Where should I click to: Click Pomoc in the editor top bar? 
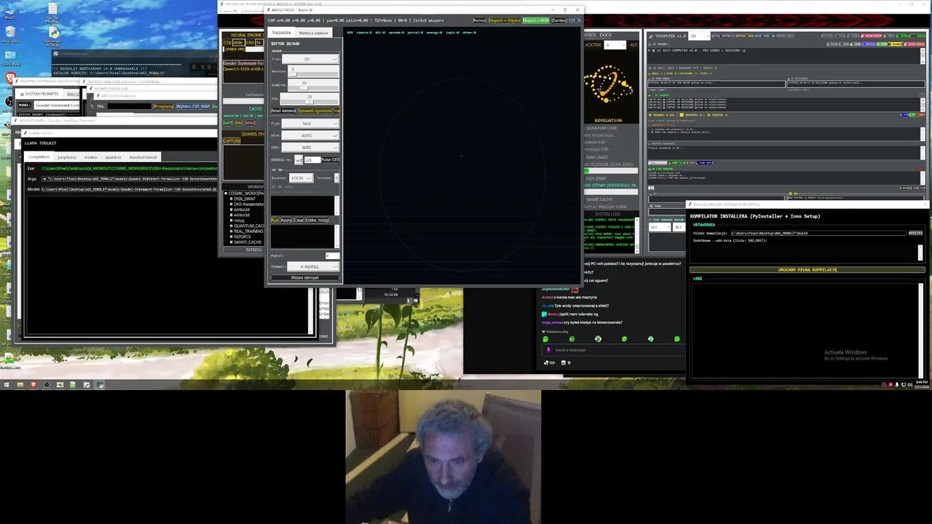point(479,20)
